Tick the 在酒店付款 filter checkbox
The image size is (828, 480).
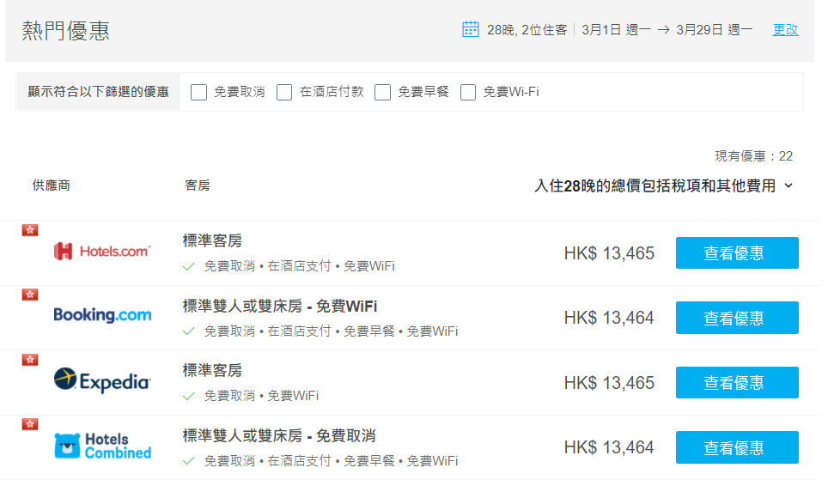tap(284, 92)
